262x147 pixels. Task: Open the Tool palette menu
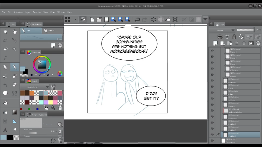point(3,24)
